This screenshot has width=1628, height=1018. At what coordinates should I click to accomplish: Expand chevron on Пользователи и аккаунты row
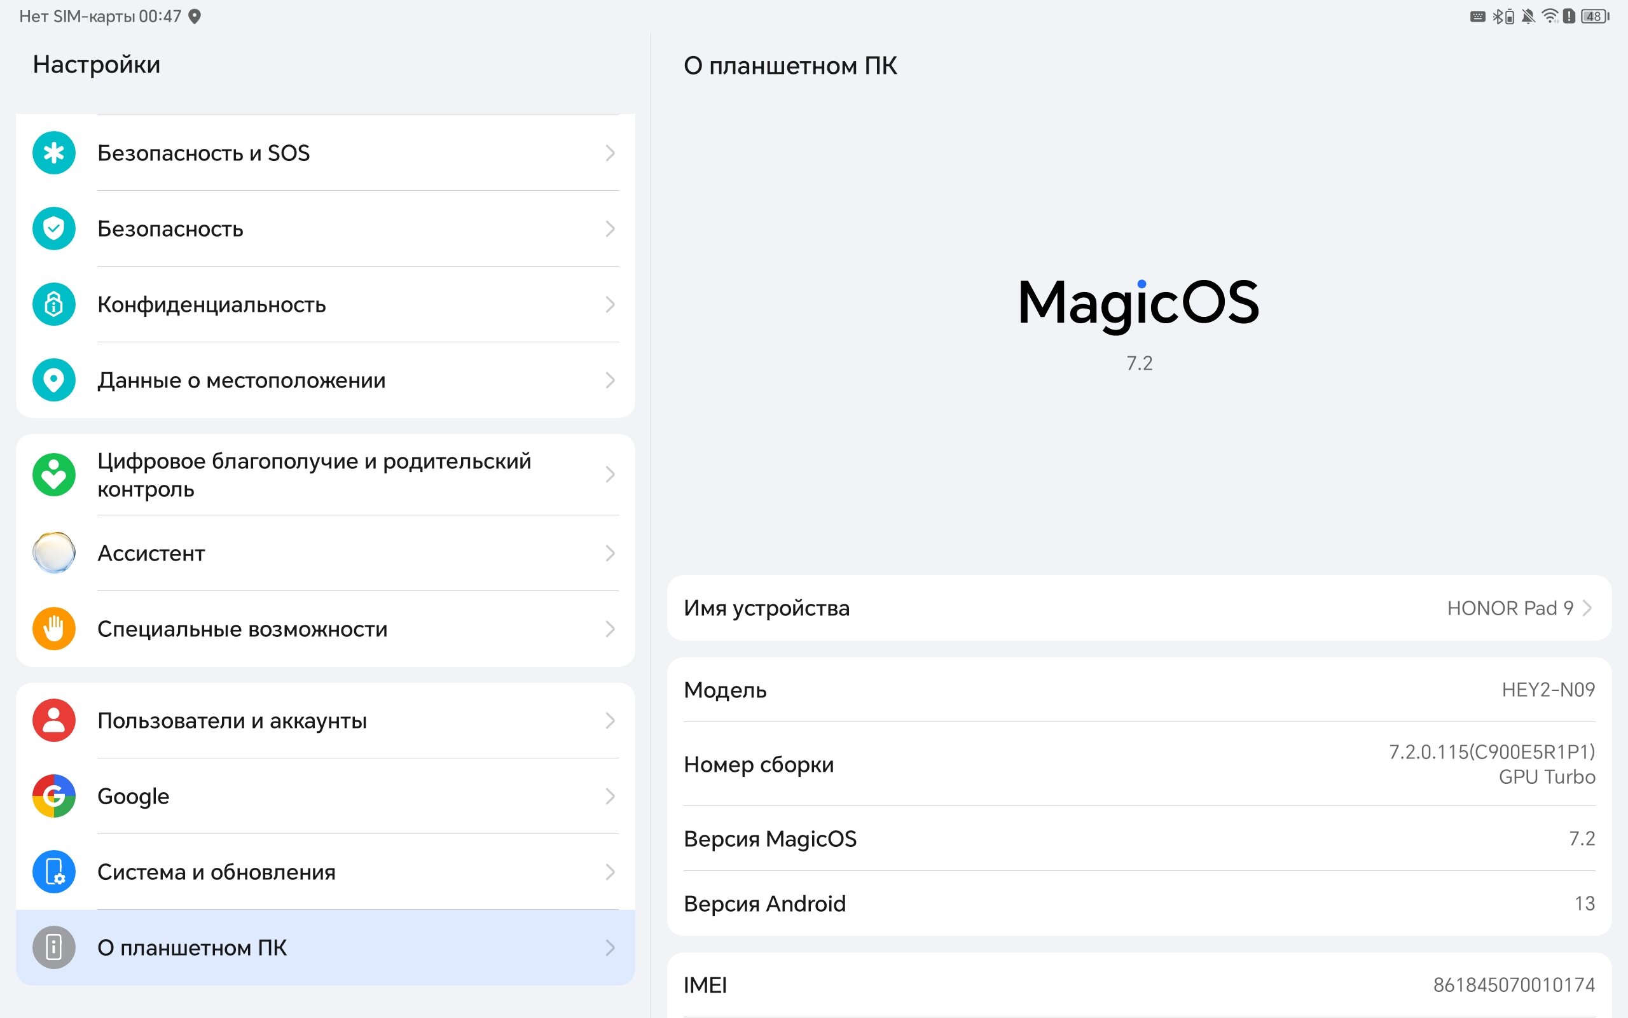(x=609, y=720)
